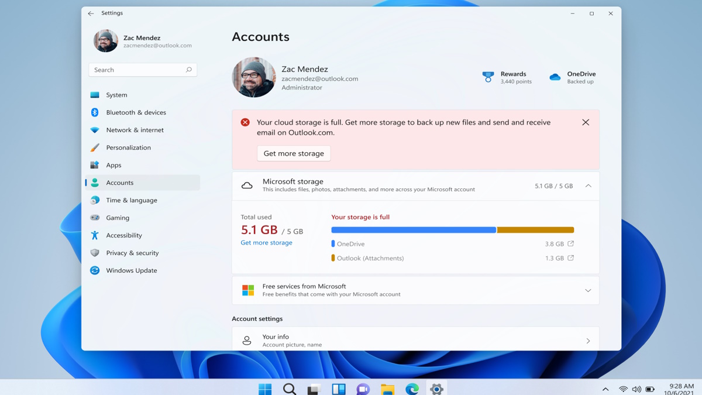Click the 1.3 GB Outlook usage value
This screenshot has height=395, width=702.
(x=555, y=258)
